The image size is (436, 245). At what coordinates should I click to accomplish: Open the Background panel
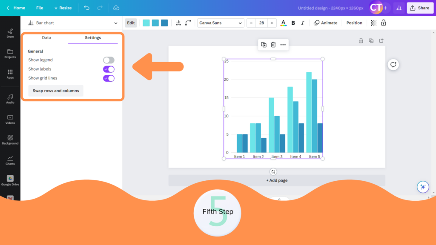(10, 140)
